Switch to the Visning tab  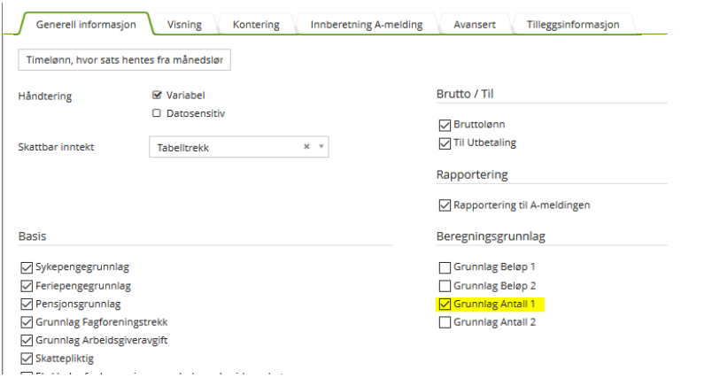(184, 25)
